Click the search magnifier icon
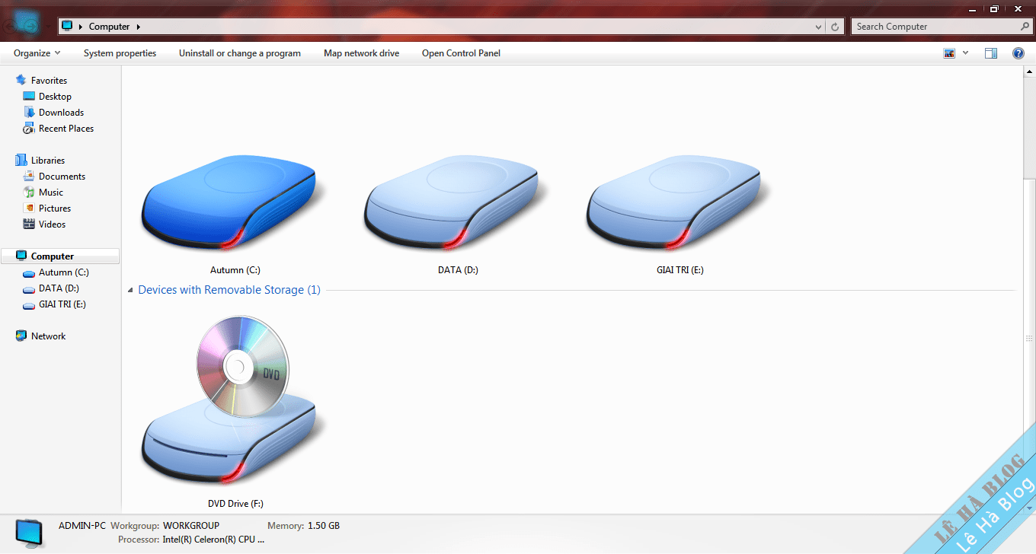The image size is (1036, 554). [x=1025, y=26]
